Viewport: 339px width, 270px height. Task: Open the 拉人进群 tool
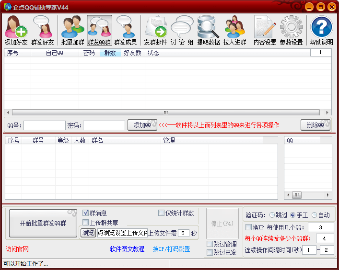[235, 30]
